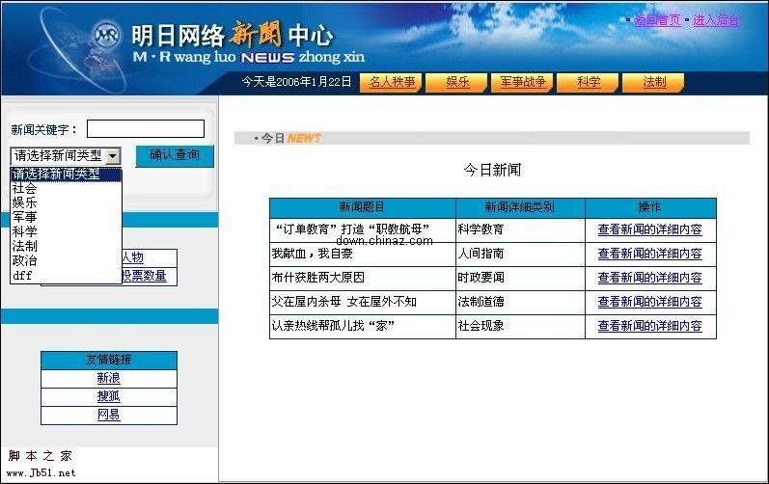
Task: Click the 新闻详细类别 column header
Action: [520, 207]
